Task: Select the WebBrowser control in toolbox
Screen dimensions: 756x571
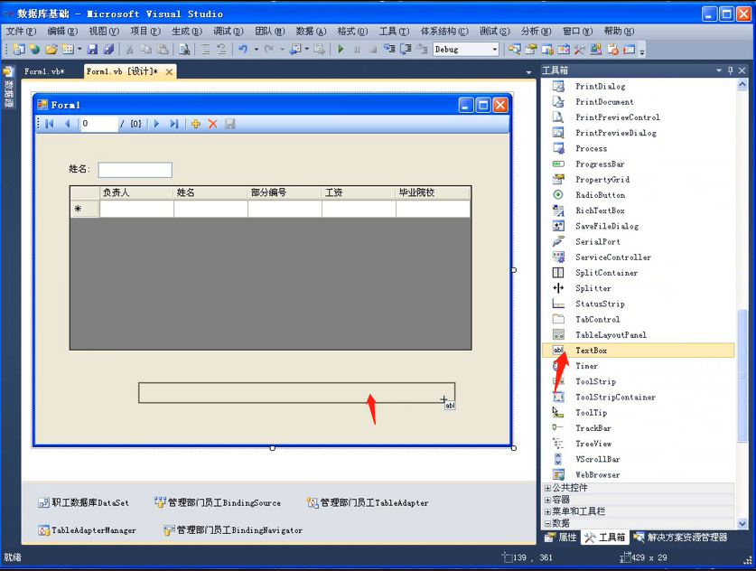Action: coord(597,474)
